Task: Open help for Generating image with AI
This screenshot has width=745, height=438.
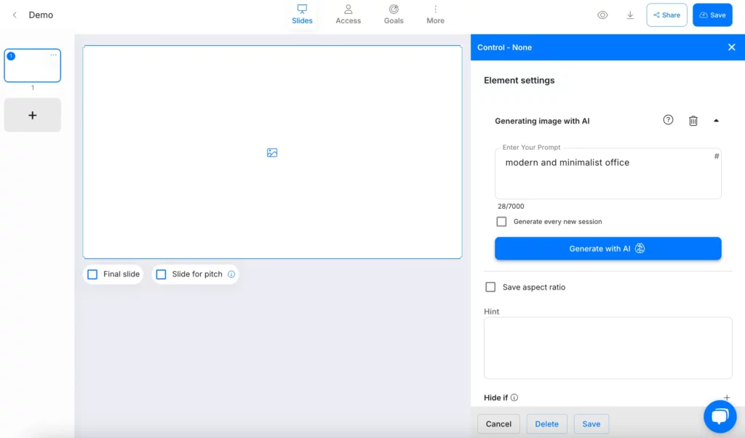Action: 668,121
